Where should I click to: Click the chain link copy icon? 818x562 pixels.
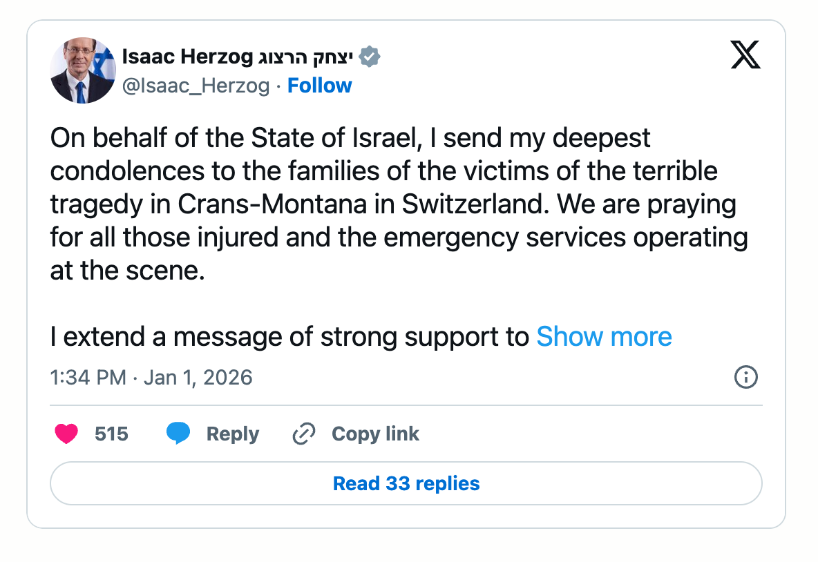coord(304,434)
